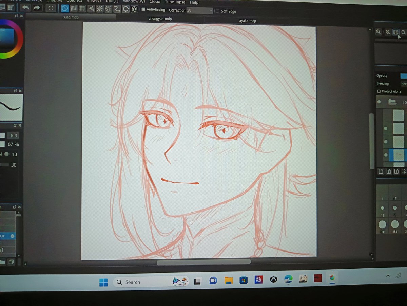Toggle visibility dot of third layer row
407x306 pixels.
pos(386,142)
